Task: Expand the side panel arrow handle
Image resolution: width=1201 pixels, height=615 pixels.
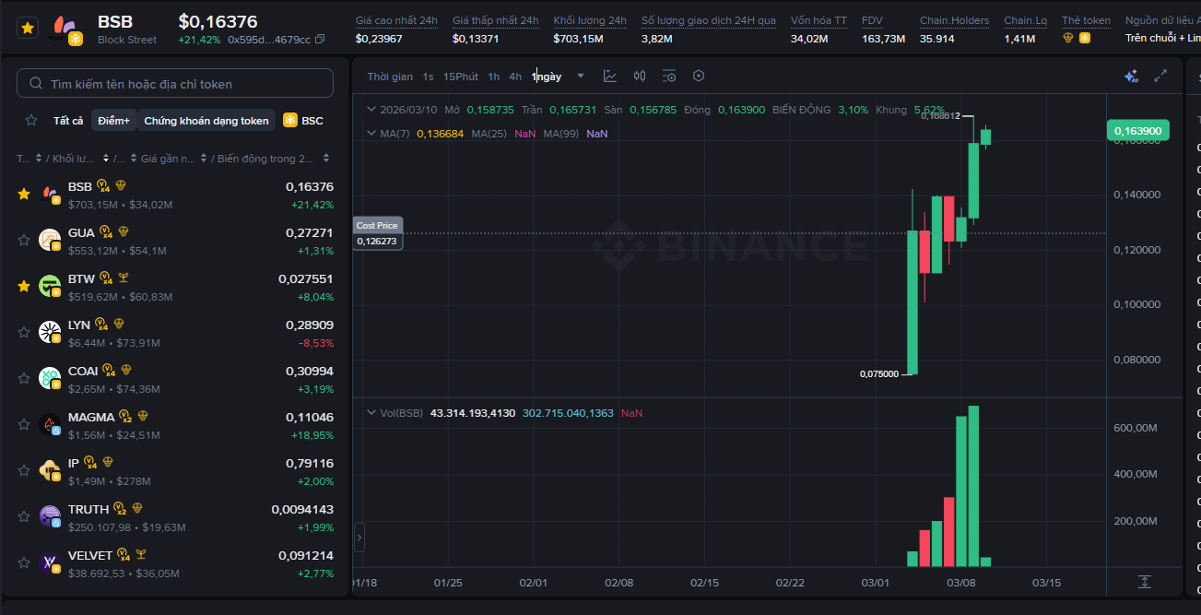Action: click(359, 537)
